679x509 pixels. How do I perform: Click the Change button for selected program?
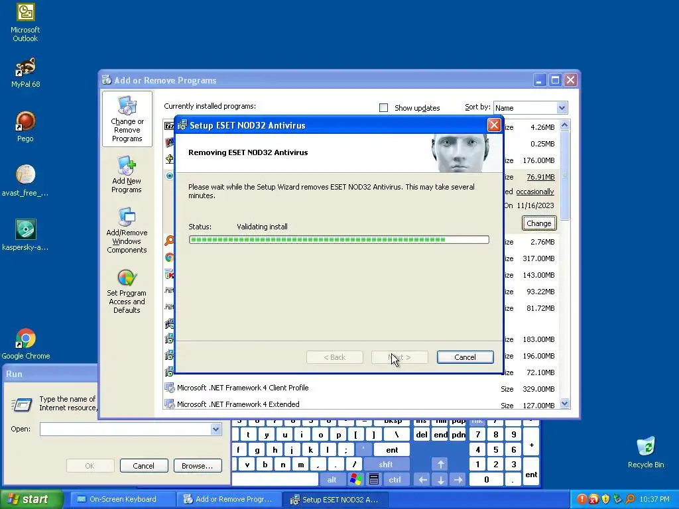pos(538,223)
